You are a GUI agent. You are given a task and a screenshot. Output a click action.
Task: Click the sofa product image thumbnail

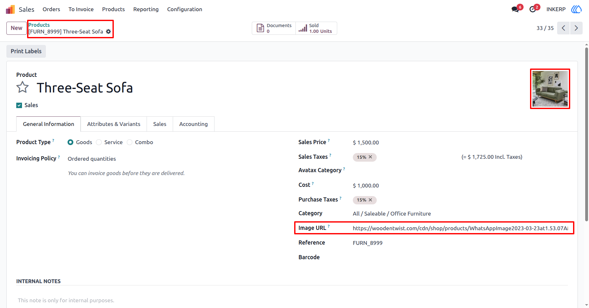click(x=550, y=89)
